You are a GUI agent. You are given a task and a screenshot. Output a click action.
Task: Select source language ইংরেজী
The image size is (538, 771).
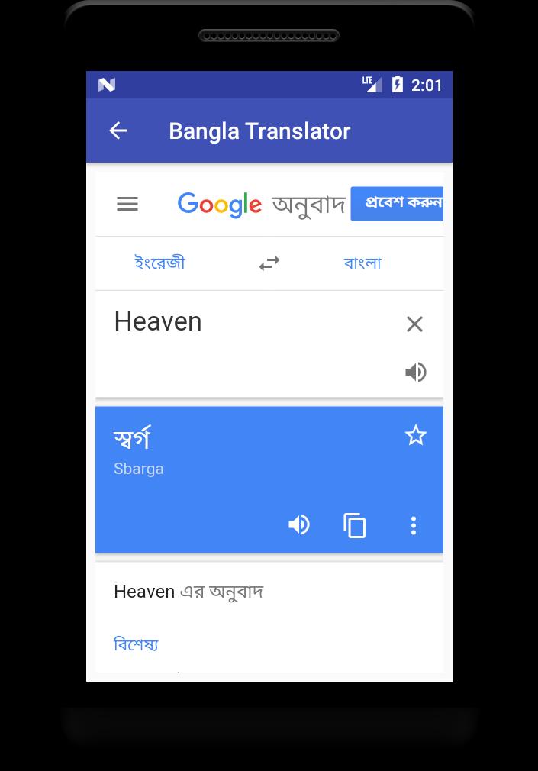point(159,263)
